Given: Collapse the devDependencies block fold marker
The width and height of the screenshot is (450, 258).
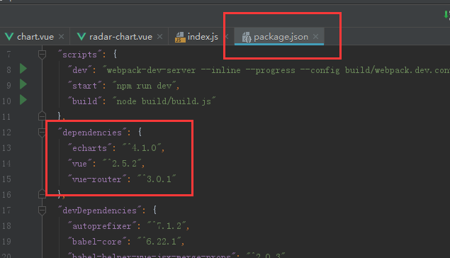Looking at the screenshot, I should (x=42, y=211).
